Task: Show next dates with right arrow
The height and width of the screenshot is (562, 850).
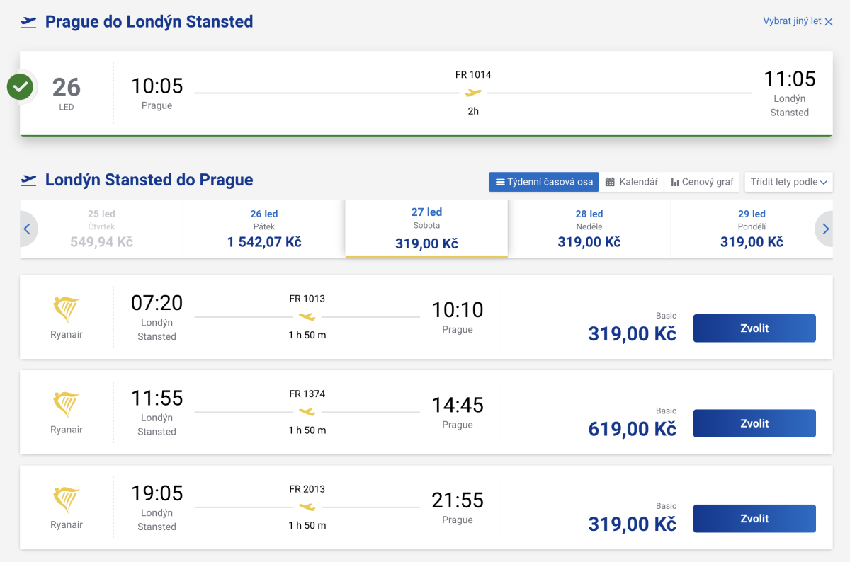Action: point(824,229)
